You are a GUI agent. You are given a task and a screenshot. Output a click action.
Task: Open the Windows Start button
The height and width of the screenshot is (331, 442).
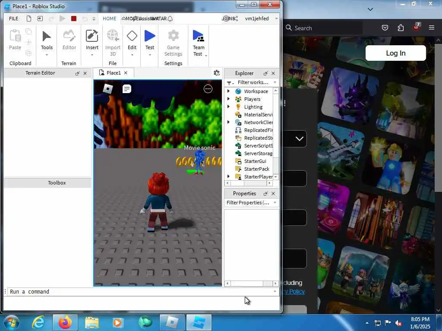pyautogui.click(x=11, y=322)
